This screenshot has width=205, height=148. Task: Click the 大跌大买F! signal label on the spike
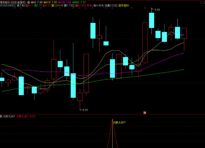(x=119, y=123)
